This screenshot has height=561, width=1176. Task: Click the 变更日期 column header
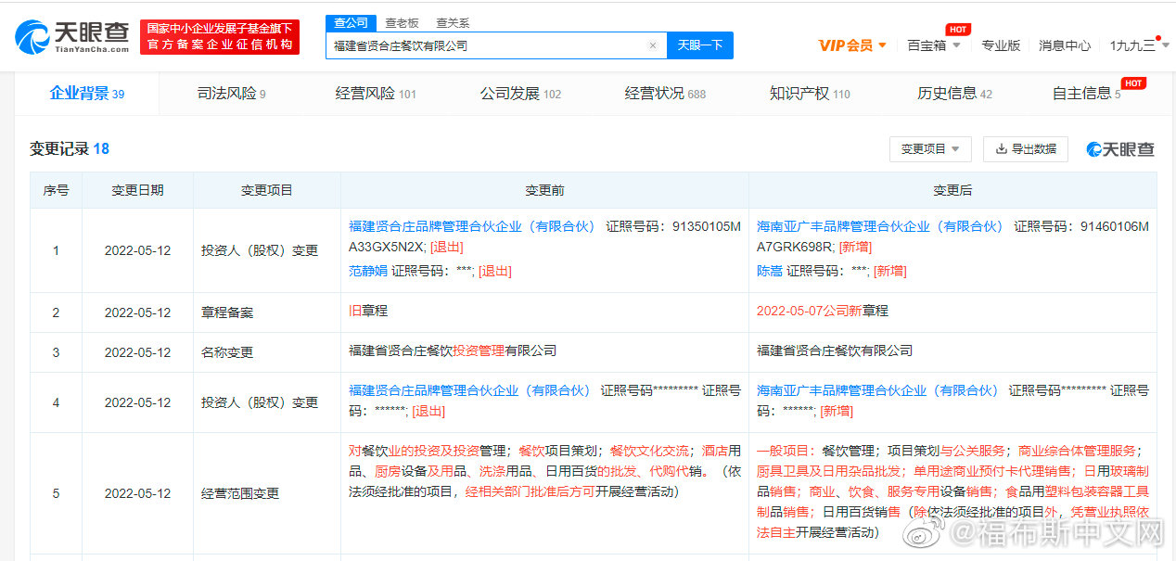coord(137,190)
